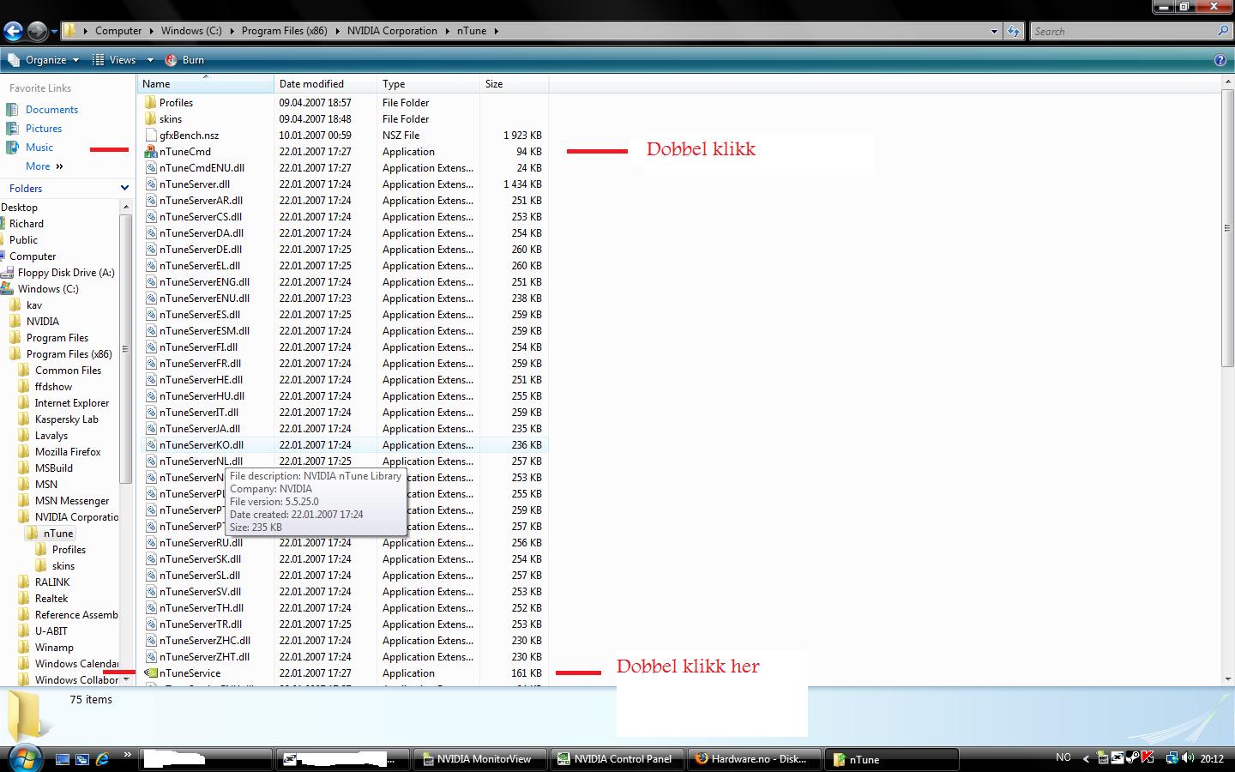Click the Kaspersky tray icon
1235x772 pixels.
[x=1147, y=758]
